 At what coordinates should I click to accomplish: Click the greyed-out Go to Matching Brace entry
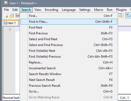(69, 97)
